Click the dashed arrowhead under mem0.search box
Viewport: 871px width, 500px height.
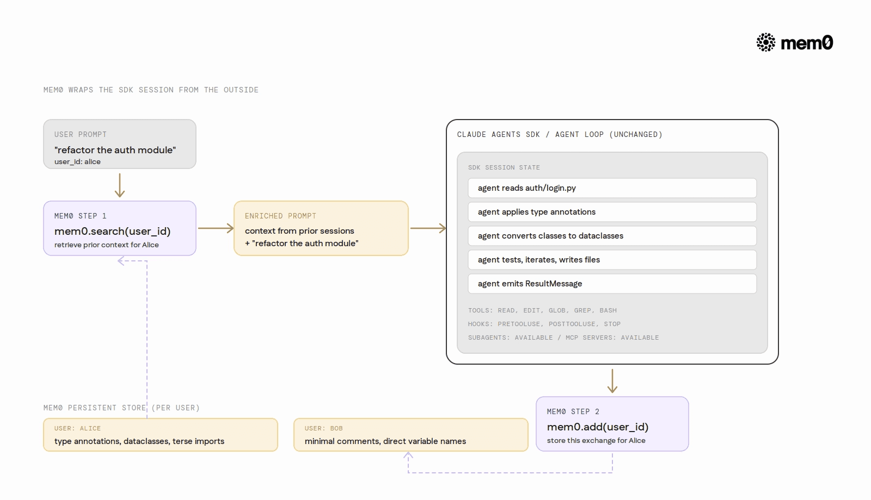122,261
